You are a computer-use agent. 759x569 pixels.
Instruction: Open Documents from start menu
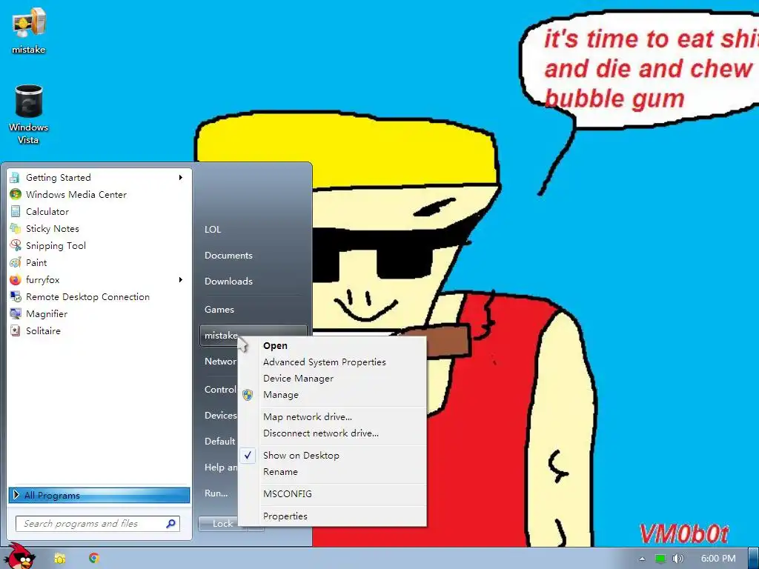click(x=228, y=256)
